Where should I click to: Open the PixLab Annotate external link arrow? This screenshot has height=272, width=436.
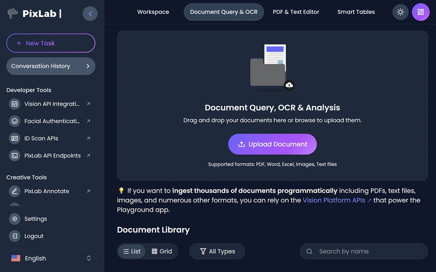pos(89,191)
